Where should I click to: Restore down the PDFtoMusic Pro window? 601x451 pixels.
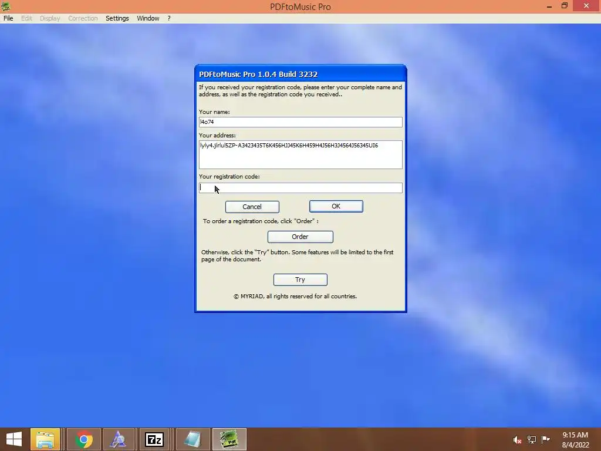point(564,6)
